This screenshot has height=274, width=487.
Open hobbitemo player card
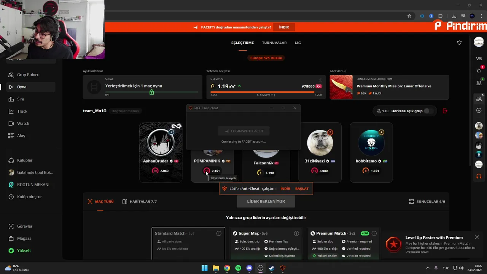point(371,152)
